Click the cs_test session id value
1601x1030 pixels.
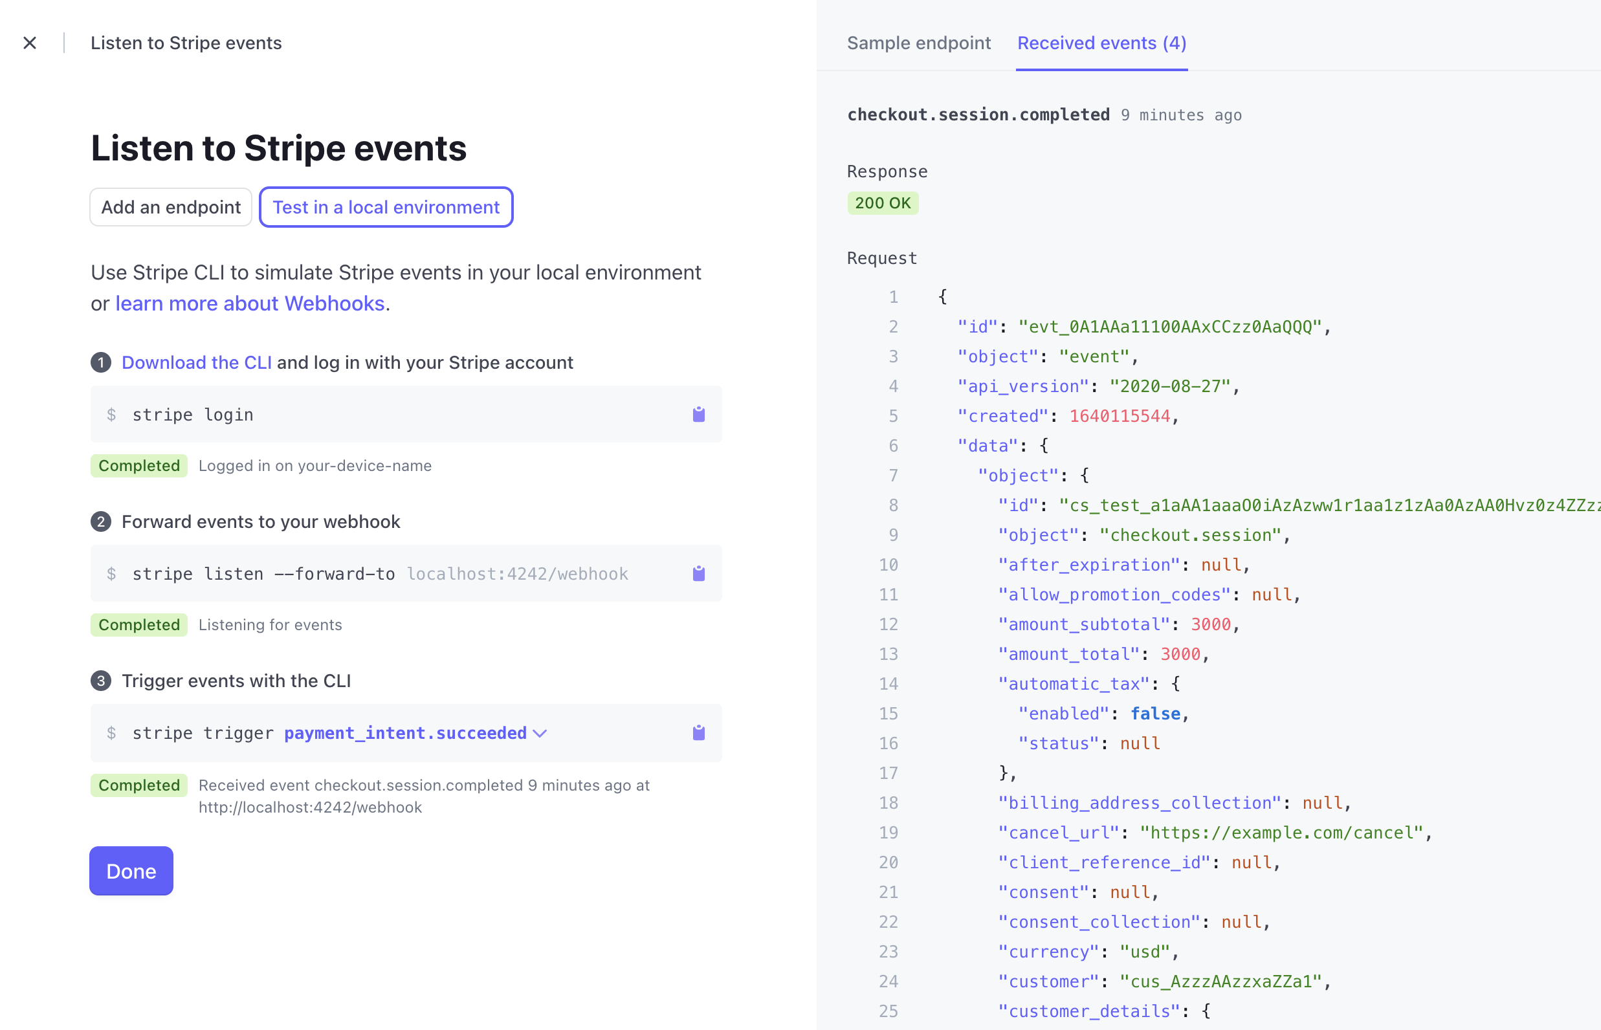point(1329,505)
